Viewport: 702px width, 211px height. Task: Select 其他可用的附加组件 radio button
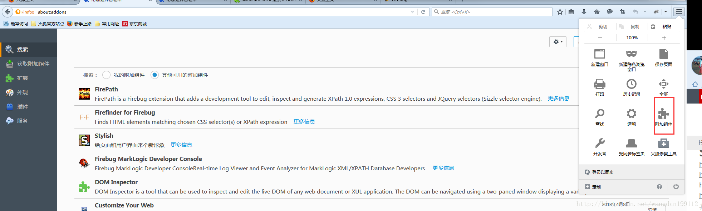[154, 75]
